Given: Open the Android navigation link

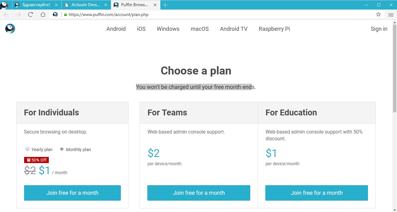Looking at the screenshot, I should (116, 29).
